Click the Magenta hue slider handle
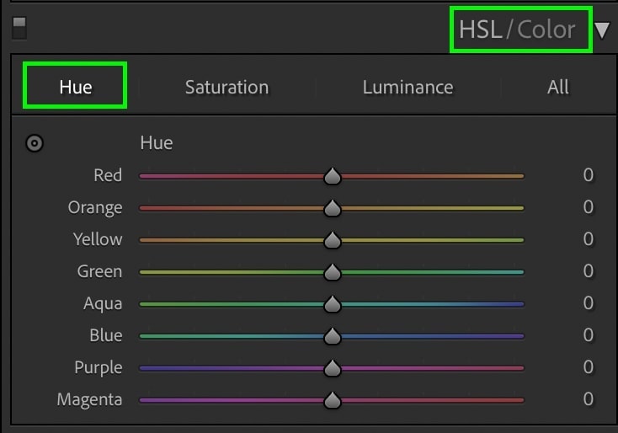Image resolution: width=618 pixels, height=433 pixels. click(333, 400)
